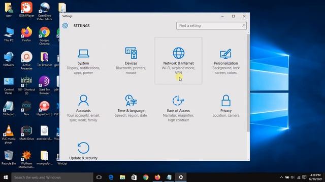The width and height of the screenshot is (325, 182).
Task: Select Wolfram Mathematica desktop icon
Action: pyautogui.click(x=26, y=159)
